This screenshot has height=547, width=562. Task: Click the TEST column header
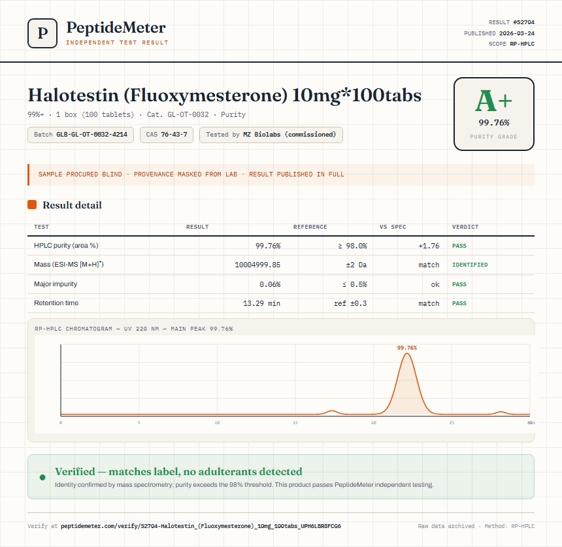(x=42, y=227)
